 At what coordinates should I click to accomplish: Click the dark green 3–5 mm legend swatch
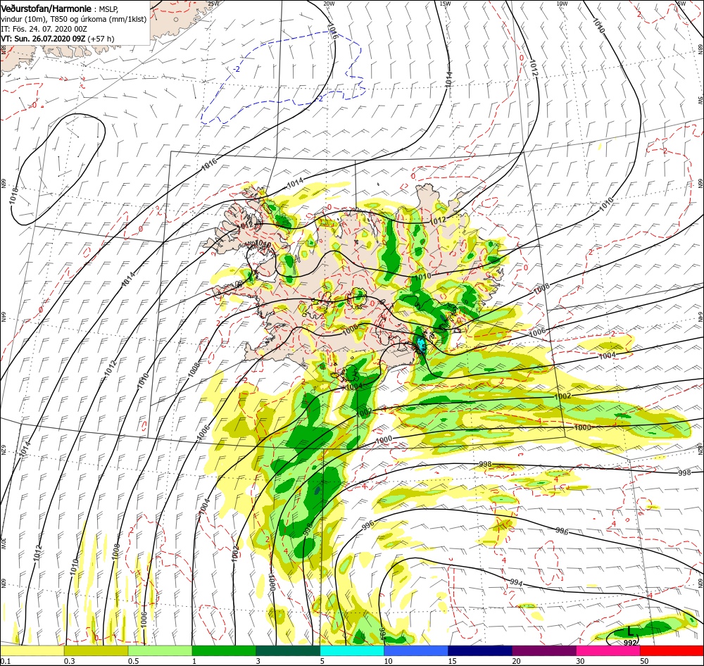click(x=288, y=651)
